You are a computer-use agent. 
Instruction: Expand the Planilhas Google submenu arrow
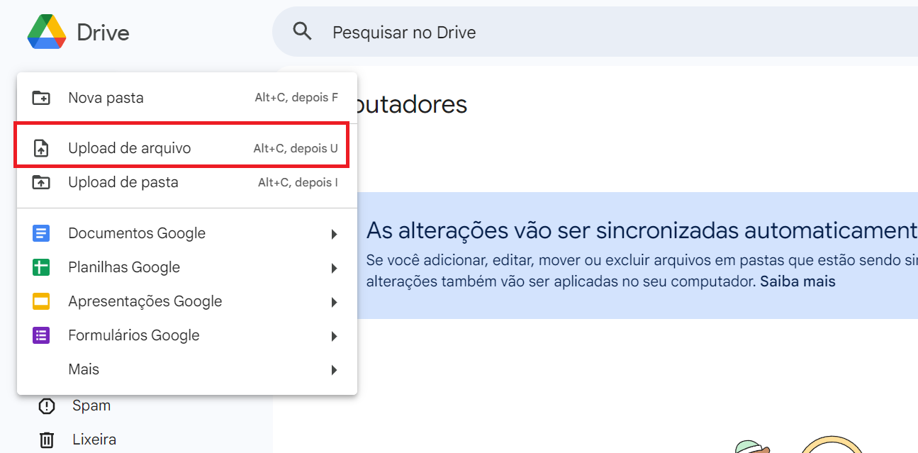point(334,267)
